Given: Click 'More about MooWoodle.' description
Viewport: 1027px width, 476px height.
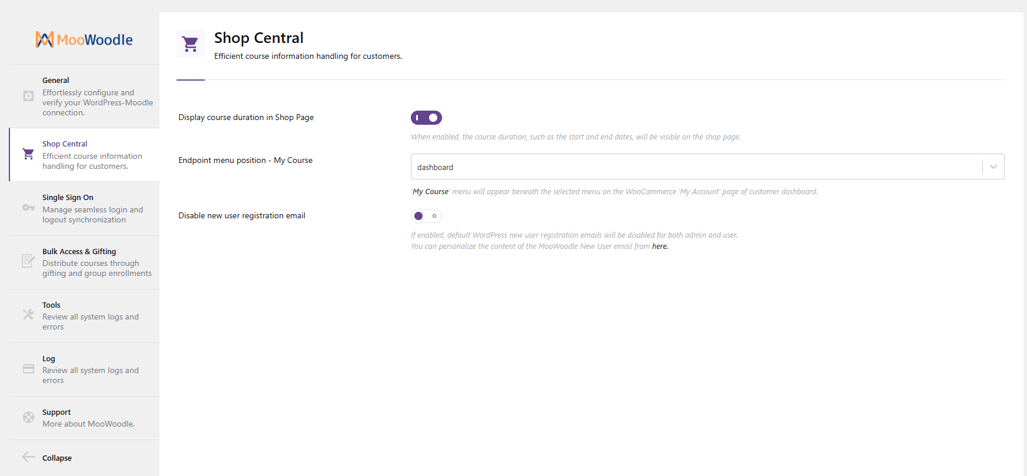Looking at the screenshot, I should click(x=88, y=424).
